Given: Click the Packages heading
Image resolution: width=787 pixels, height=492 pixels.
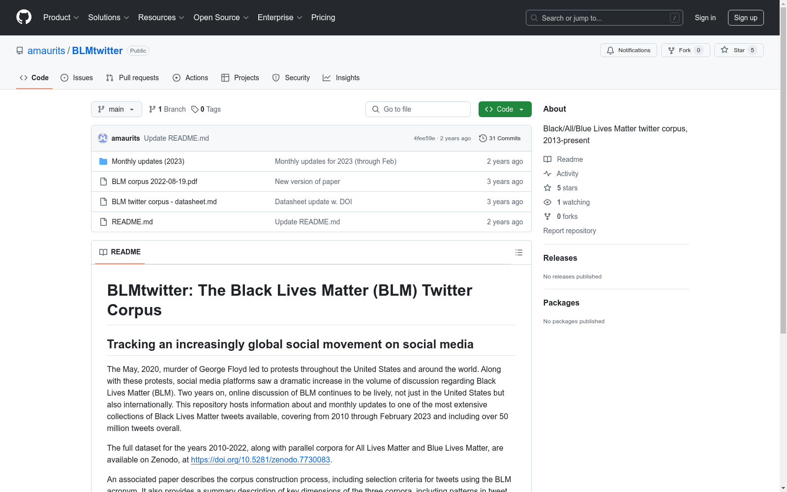Looking at the screenshot, I should 561,303.
